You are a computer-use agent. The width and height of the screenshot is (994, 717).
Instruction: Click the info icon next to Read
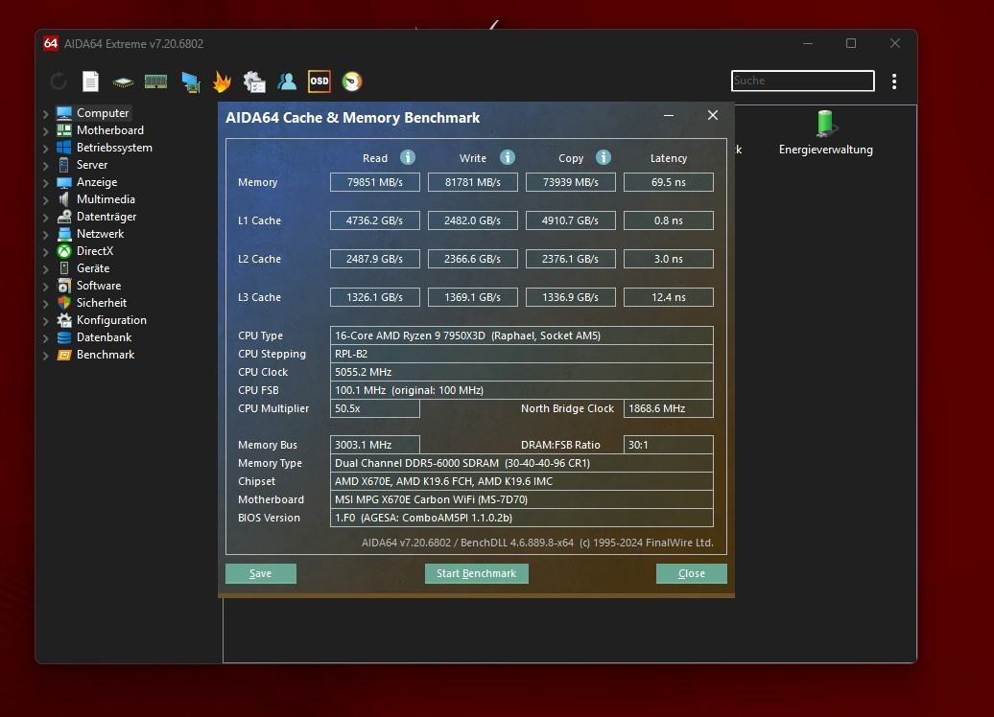pos(408,157)
